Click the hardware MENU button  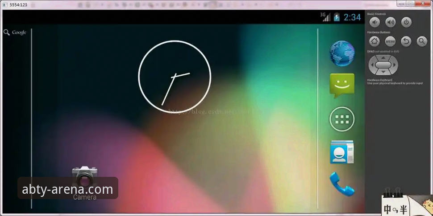point(391,41)
